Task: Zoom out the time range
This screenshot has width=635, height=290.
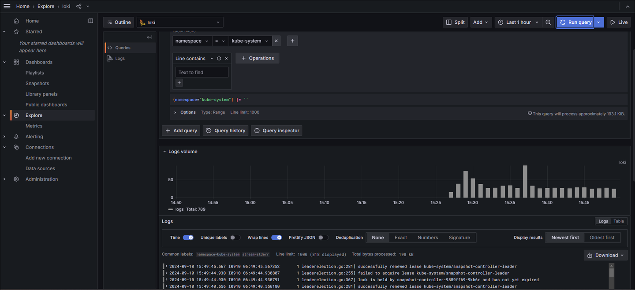Action: click(548, 22)
